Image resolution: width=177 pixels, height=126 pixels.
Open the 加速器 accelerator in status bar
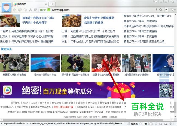pos(133,124)
